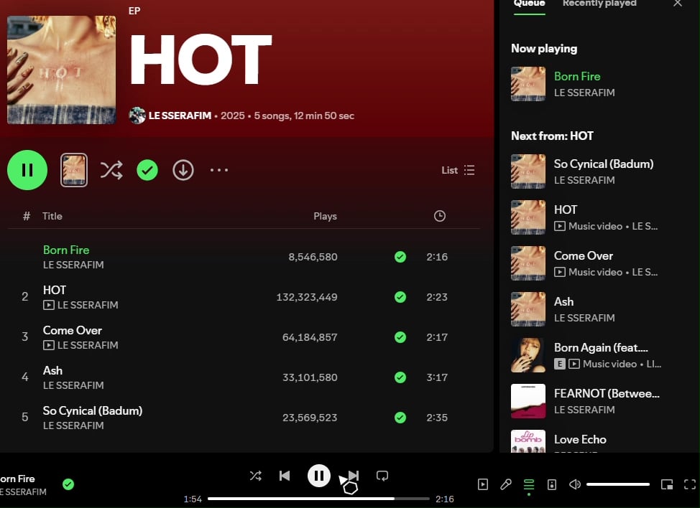The image size is (700, 508).
Task: Open the List view options dropdown
Action: coord(458,170)
